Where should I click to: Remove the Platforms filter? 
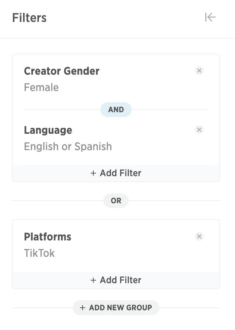(199, 236)
